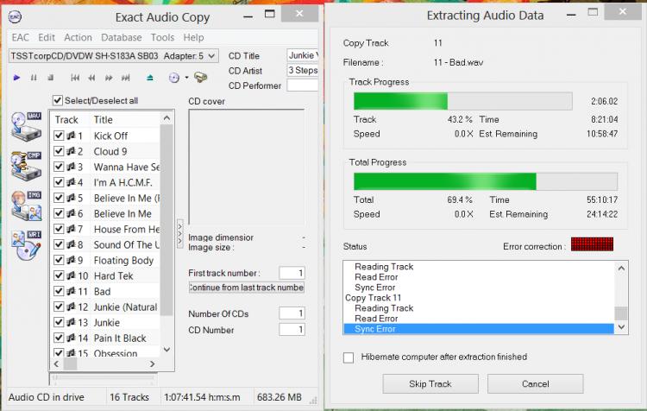
Task: Click the Track Progress bar
Action: click(463, 101)
